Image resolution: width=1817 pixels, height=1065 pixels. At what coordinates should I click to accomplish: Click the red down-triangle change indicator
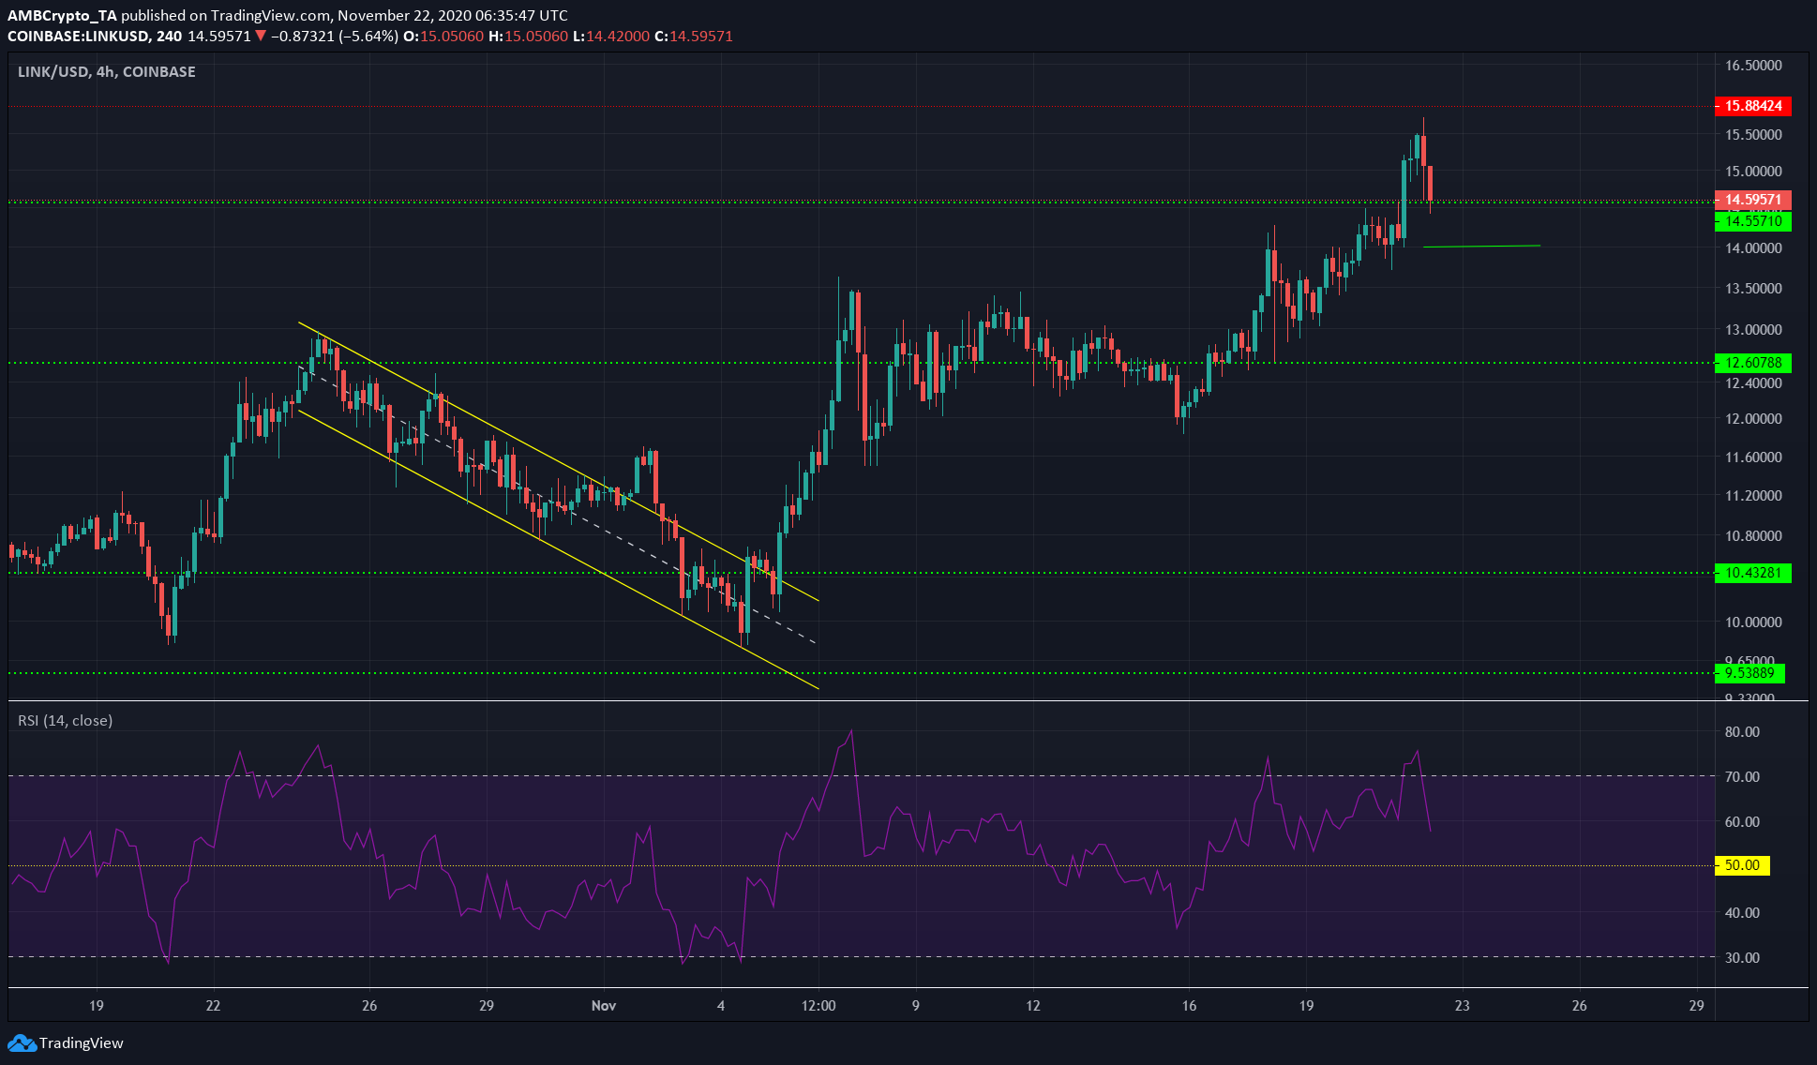[x=261, y=36]
